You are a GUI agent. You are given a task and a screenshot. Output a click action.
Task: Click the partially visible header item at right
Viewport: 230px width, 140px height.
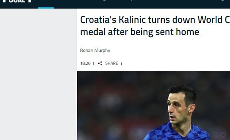(223, 0)
